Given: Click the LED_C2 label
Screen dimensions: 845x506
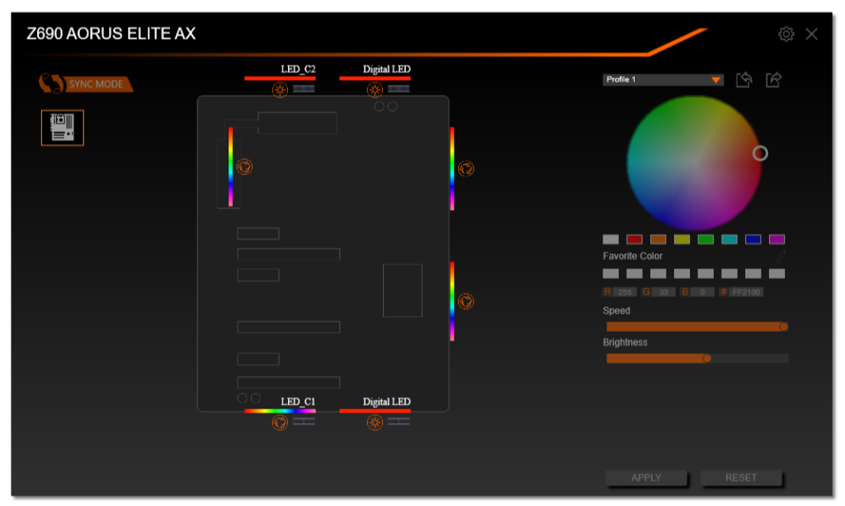Looking at the screenshot, I should pyautogui.click(x=298, y=69).
